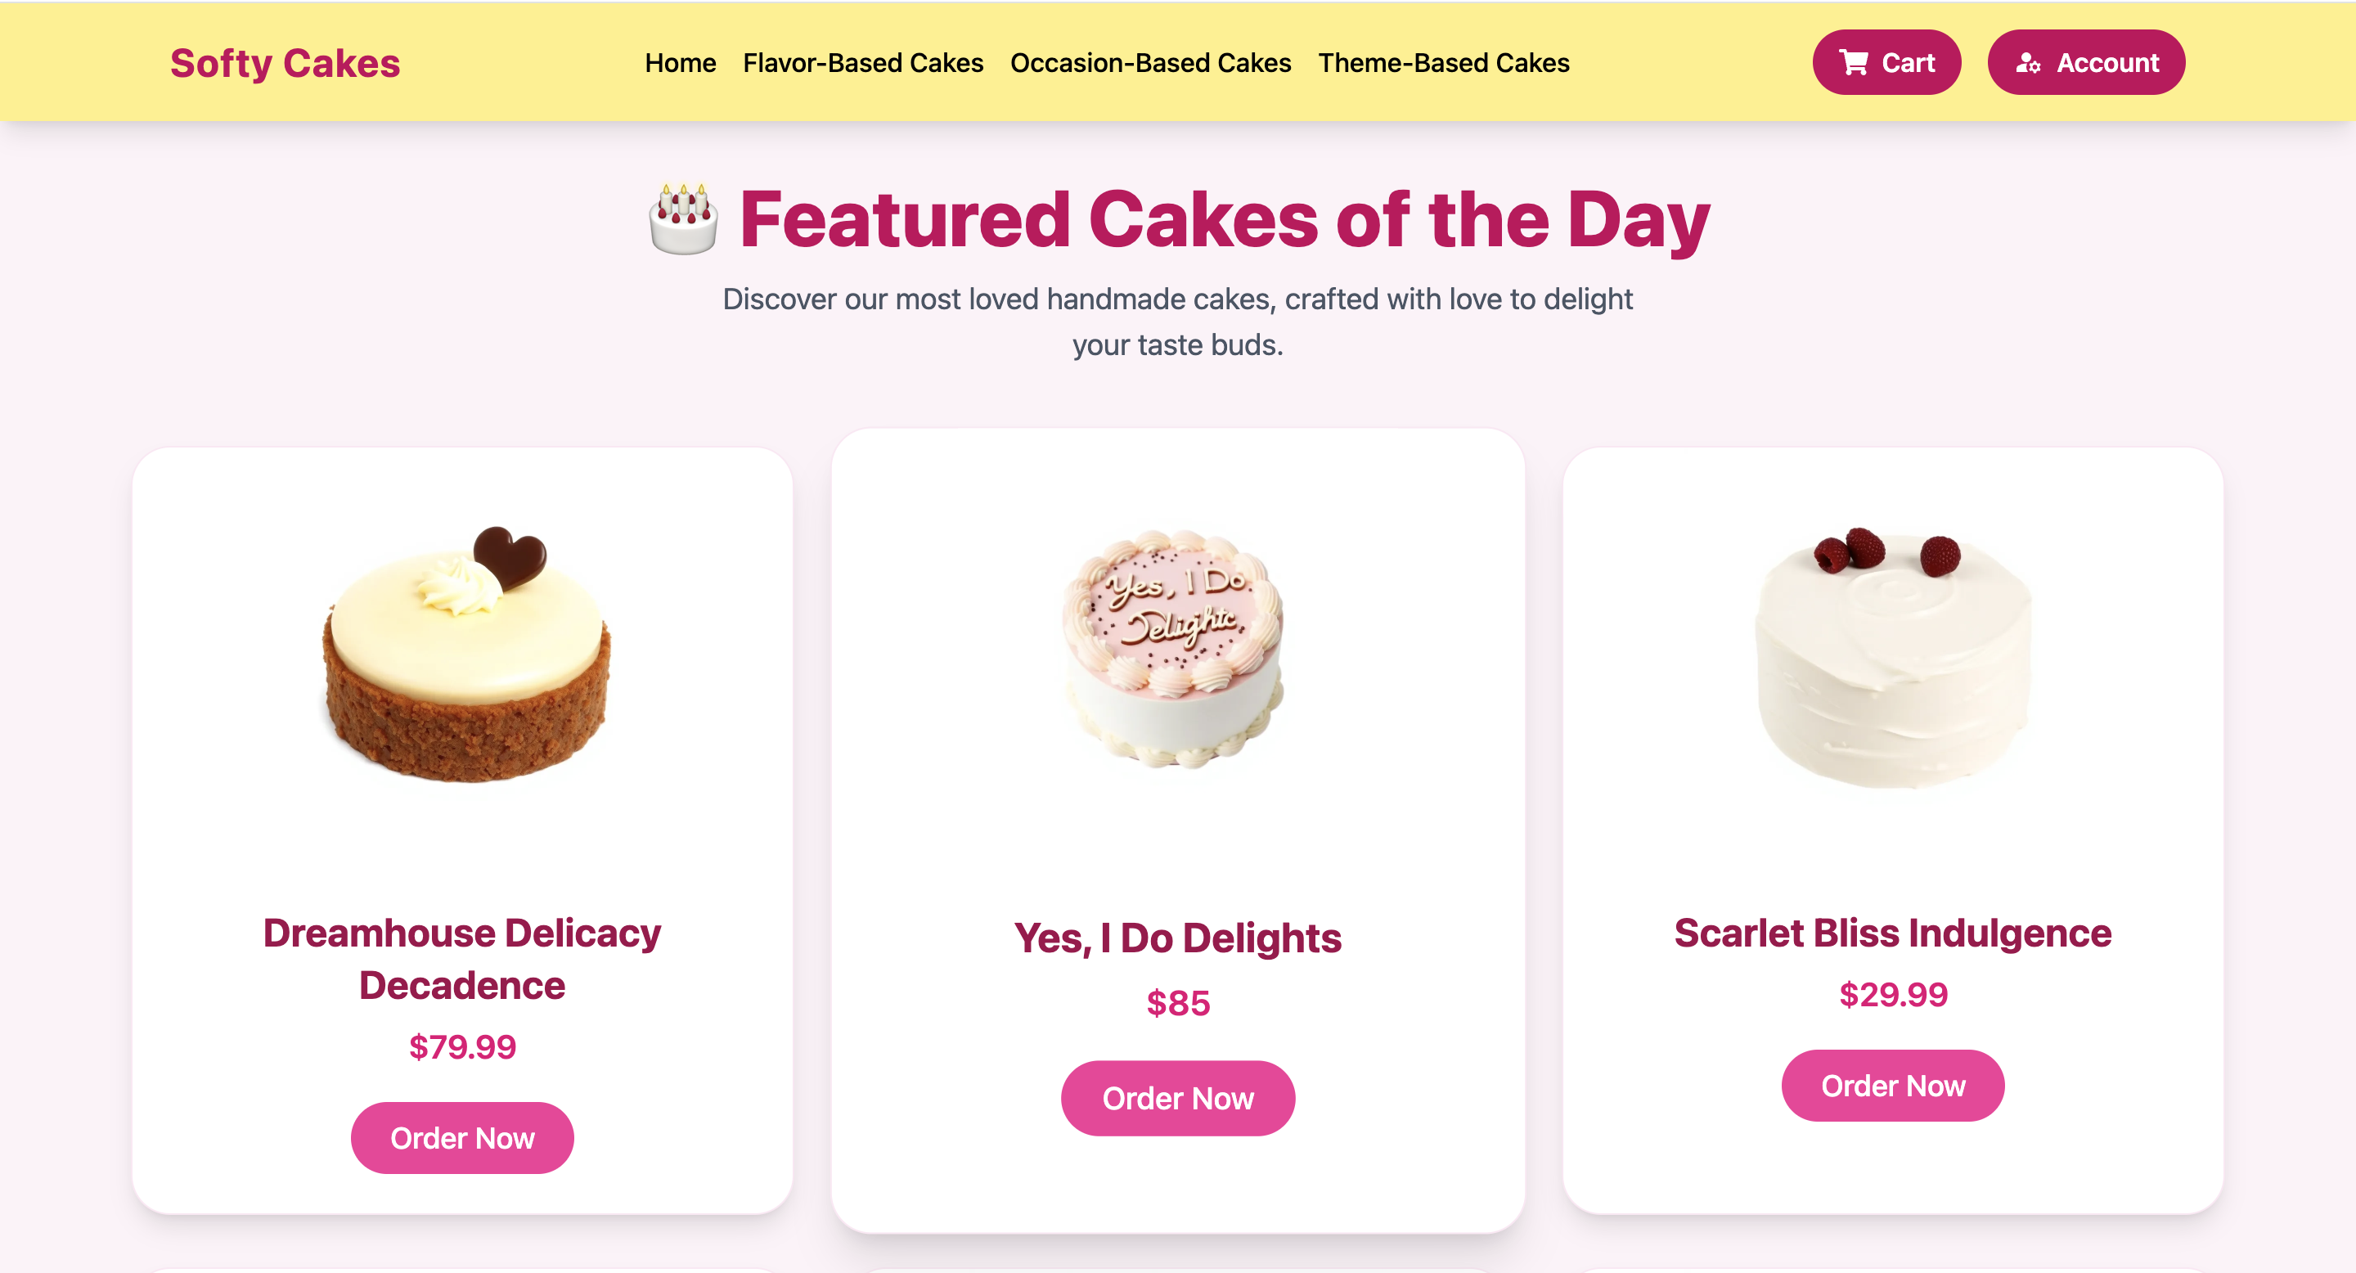Click the $29.99 price under Scarlet Bliss Indulgence
Image resolution: width=2356 pixels, height=1273 pixels.
(x=1892, y=994)
